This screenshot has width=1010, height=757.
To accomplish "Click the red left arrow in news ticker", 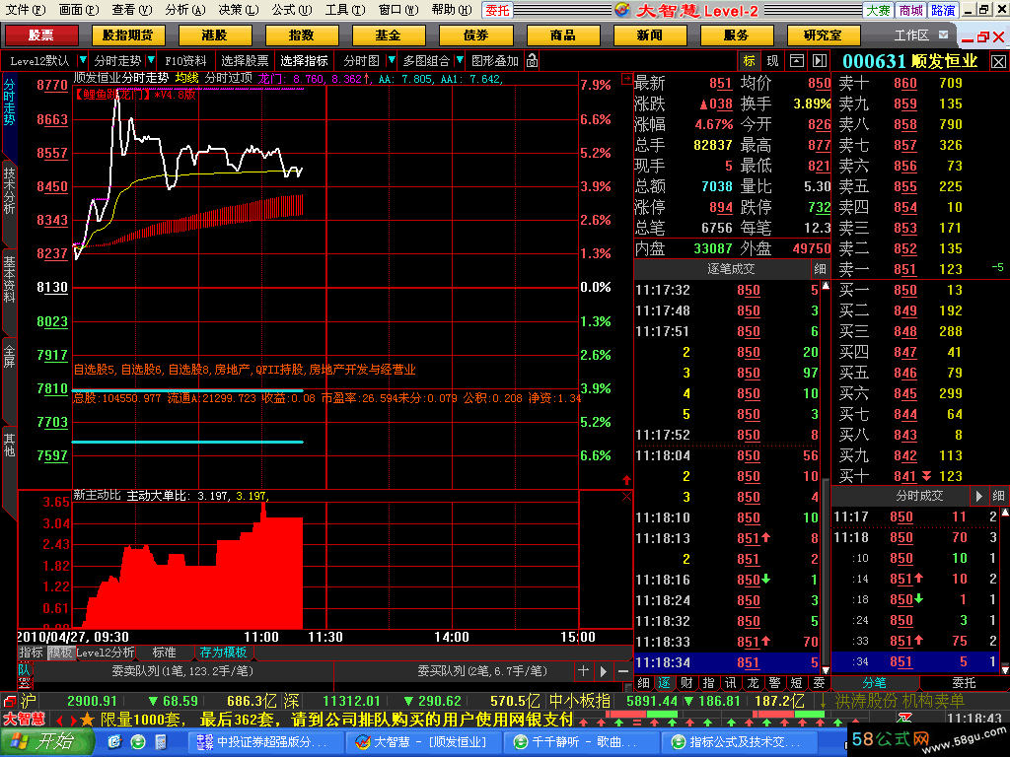I will (60, 720).
